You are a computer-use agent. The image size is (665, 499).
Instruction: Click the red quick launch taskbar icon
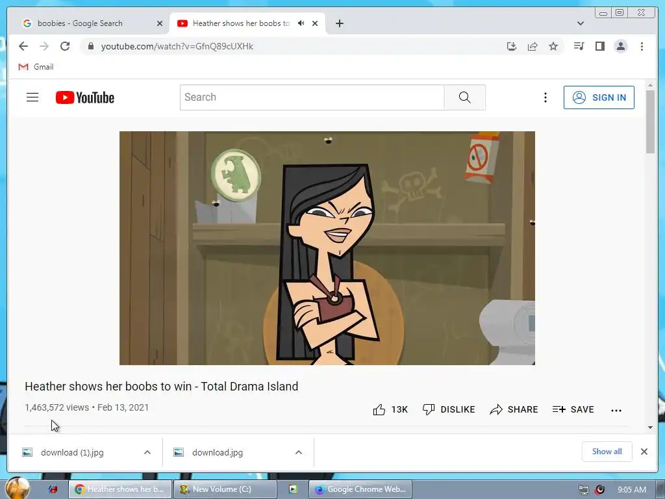[53, 489]
